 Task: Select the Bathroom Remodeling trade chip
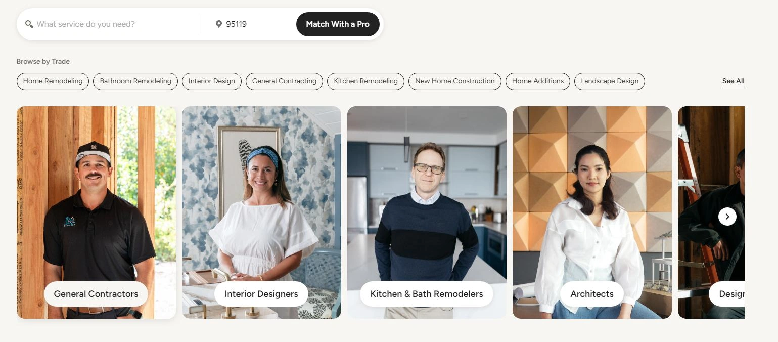135,81
